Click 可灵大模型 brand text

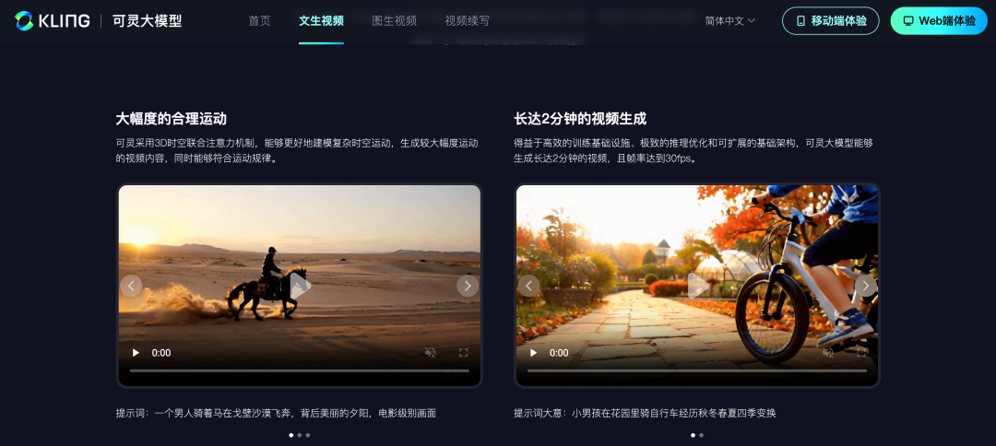[x=148, y=21]
